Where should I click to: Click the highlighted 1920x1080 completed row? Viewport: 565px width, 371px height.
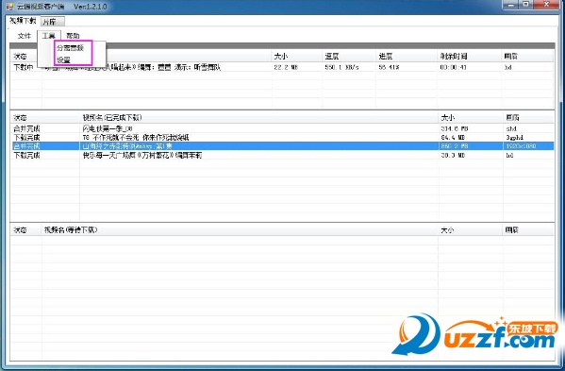282,146
